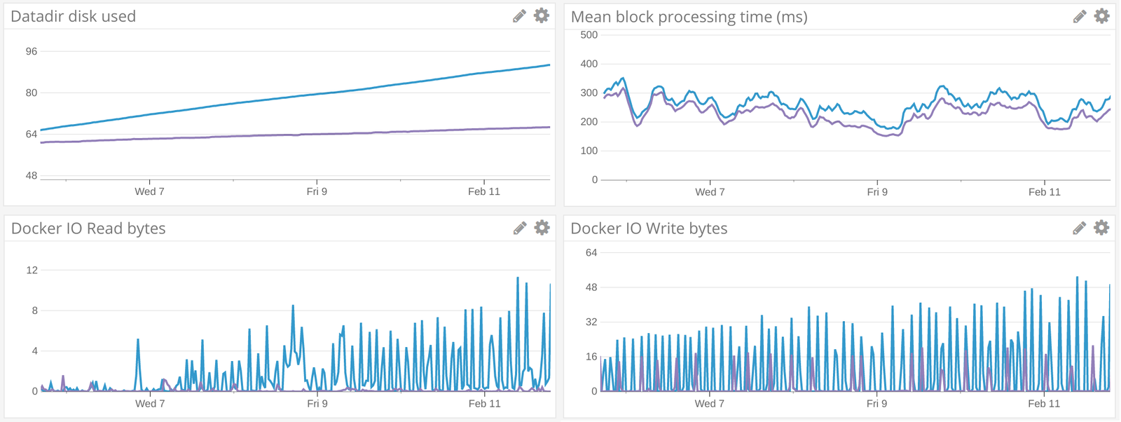Open settings gear on Docker IO Write bytes panel
The width and height of the screenshot is (1121, 422).
(x=1101, y=227)
